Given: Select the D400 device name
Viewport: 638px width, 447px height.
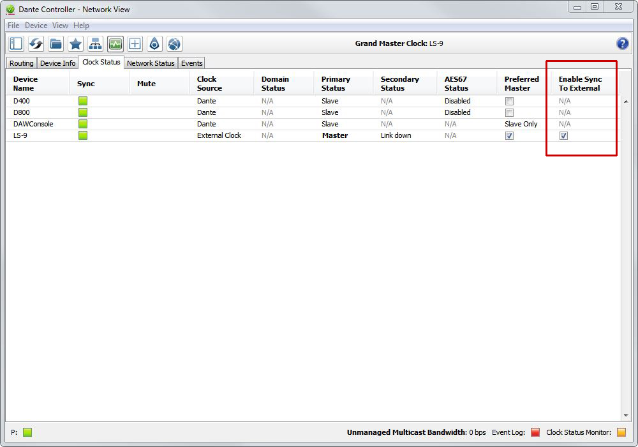Looking at the screenshot, I should point(22,101).
